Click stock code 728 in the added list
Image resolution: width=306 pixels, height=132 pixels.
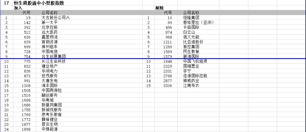[27, 52]
